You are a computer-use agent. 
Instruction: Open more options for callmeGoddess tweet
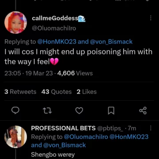point(151,18)
